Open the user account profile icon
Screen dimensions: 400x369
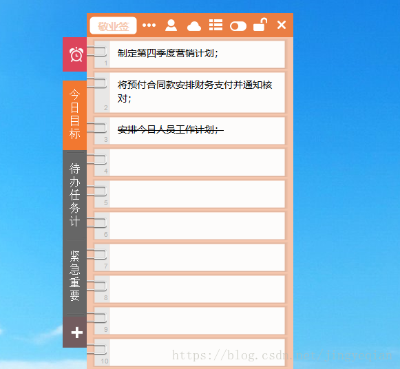pyautogui.click(x=171, y=25)
